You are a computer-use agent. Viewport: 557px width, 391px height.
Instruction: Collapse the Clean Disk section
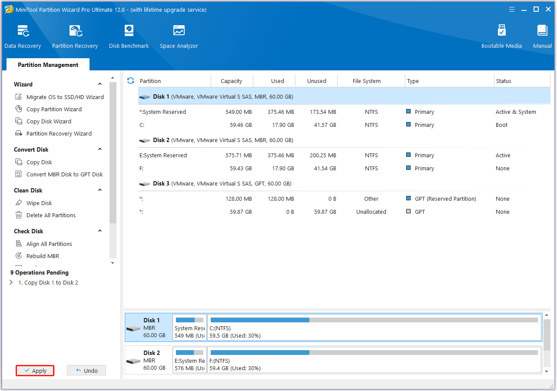click(x=100, y=190)
